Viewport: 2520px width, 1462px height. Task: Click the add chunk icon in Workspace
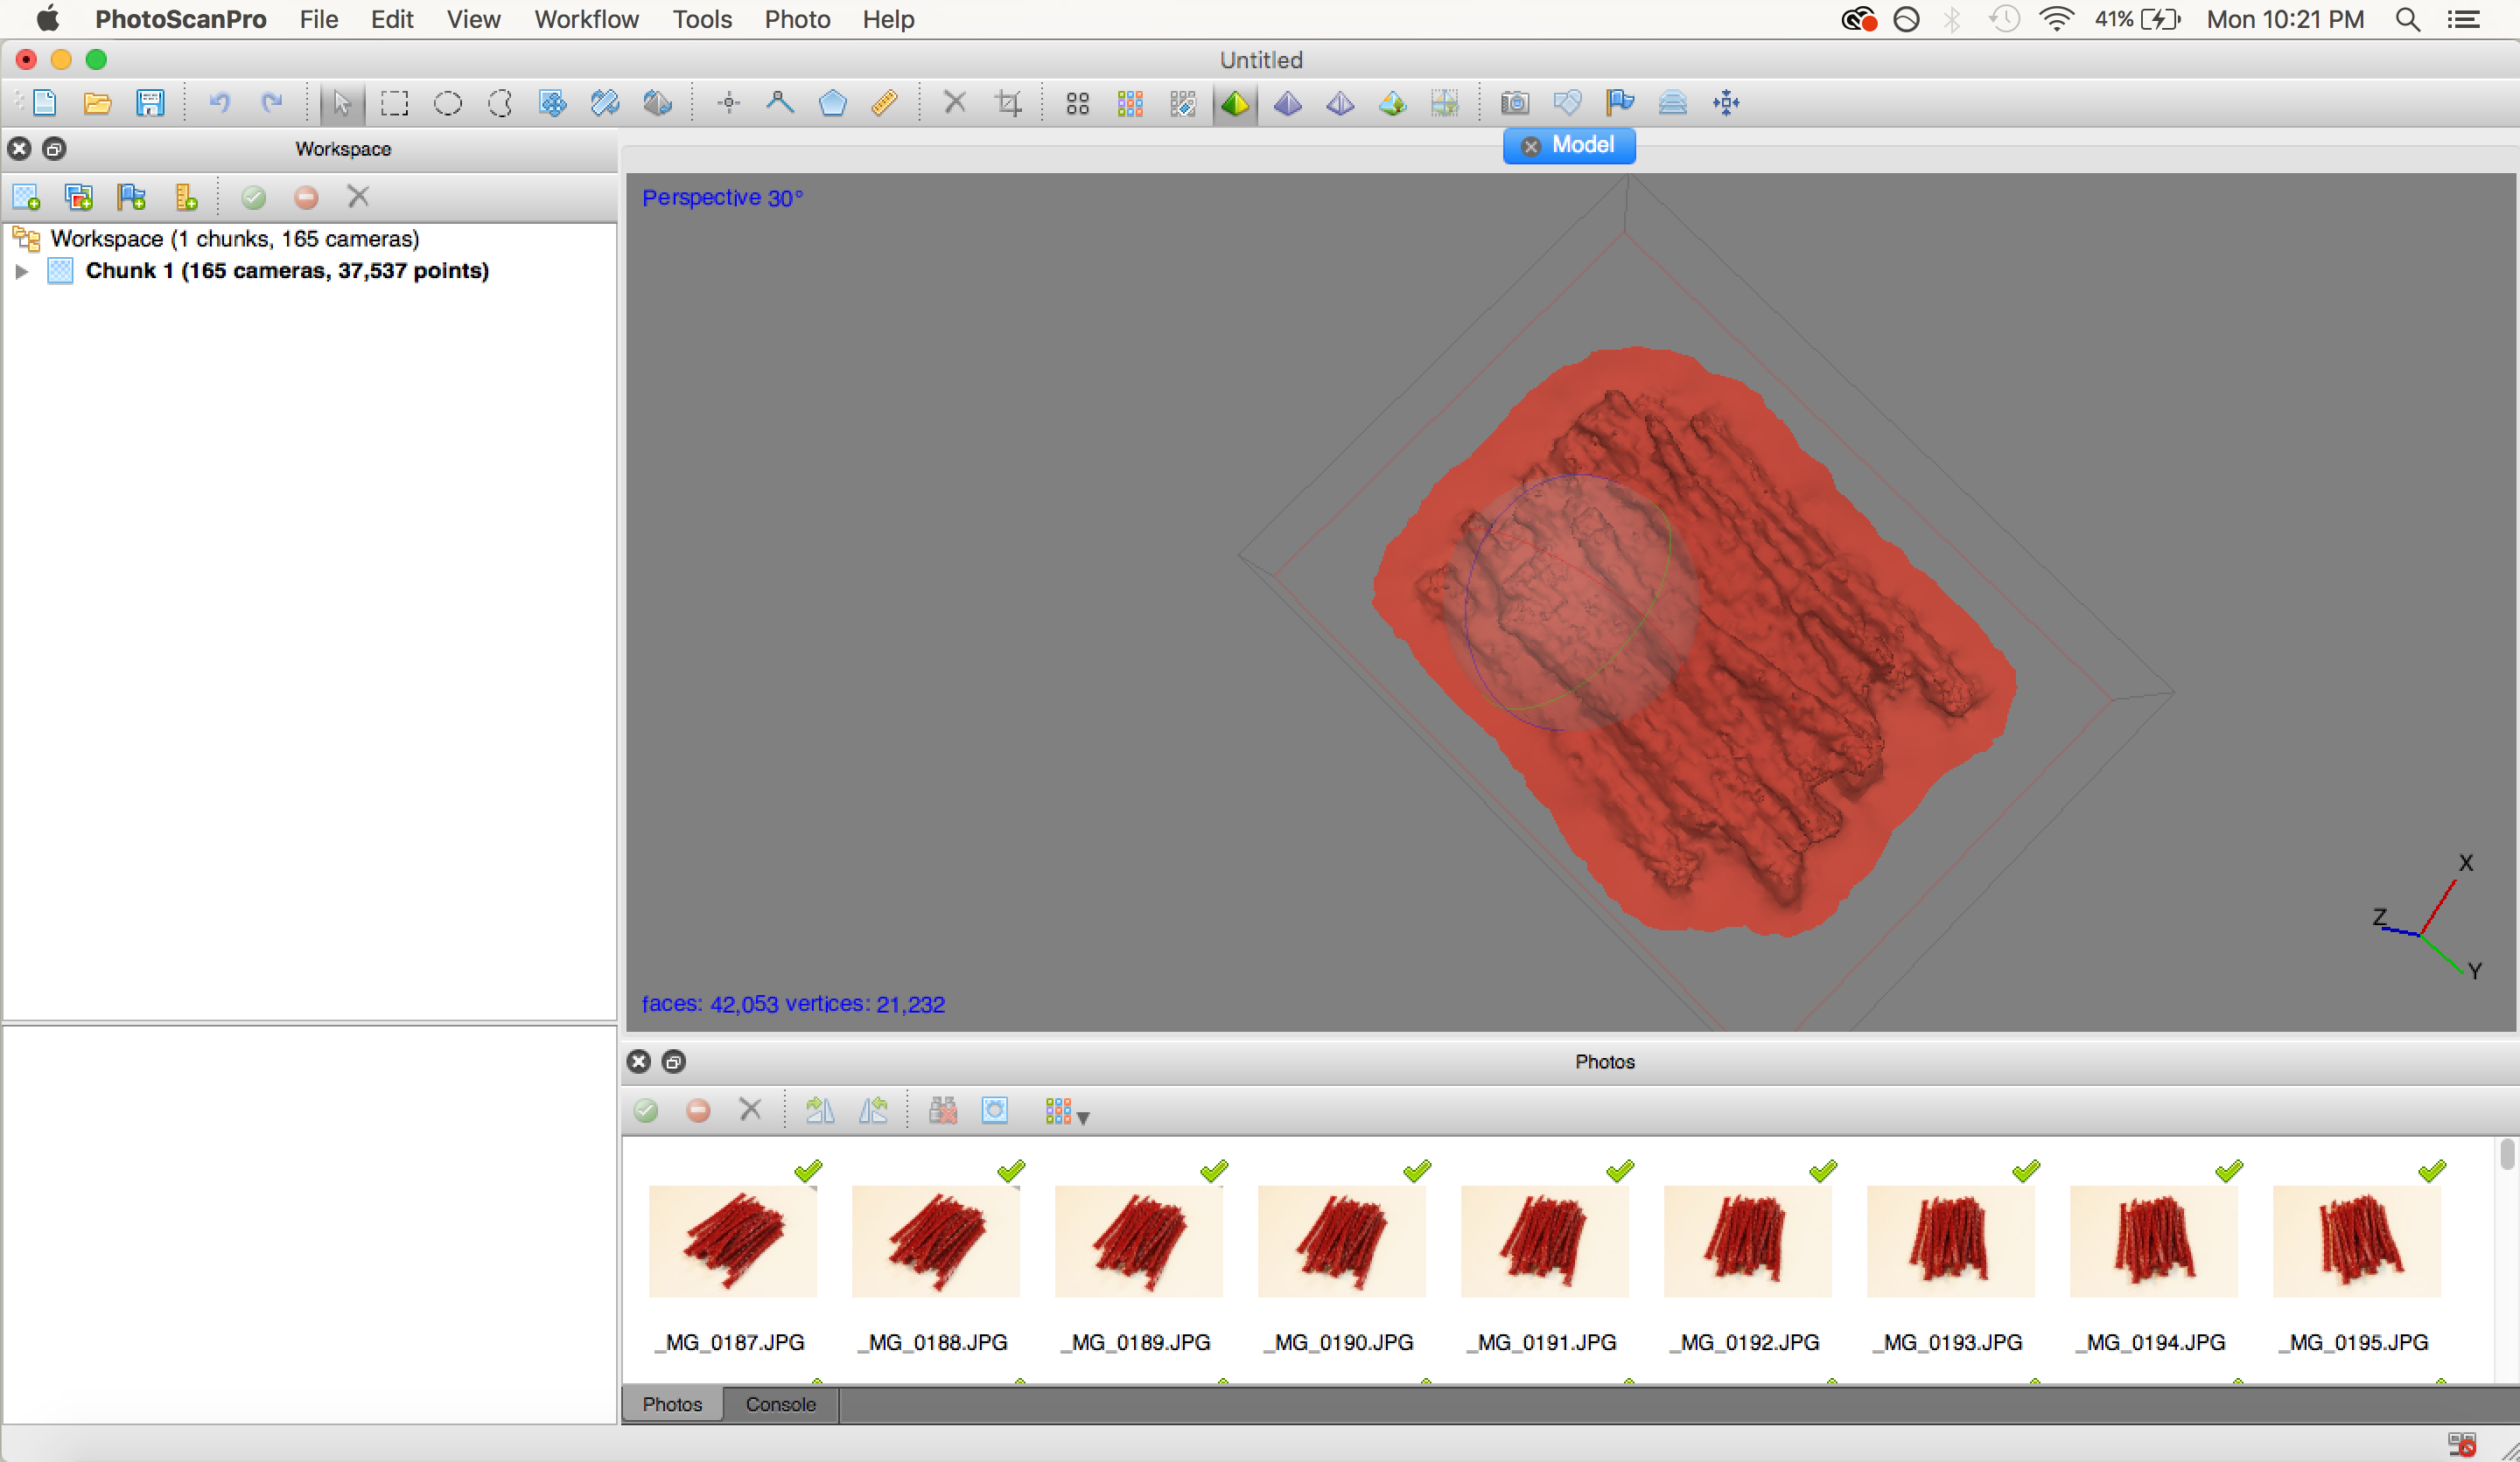26,197
